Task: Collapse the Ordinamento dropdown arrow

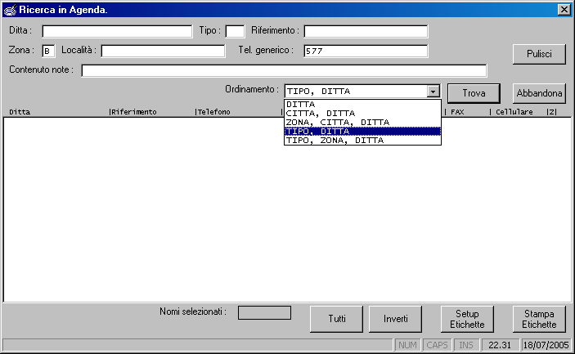Action: 433,92
